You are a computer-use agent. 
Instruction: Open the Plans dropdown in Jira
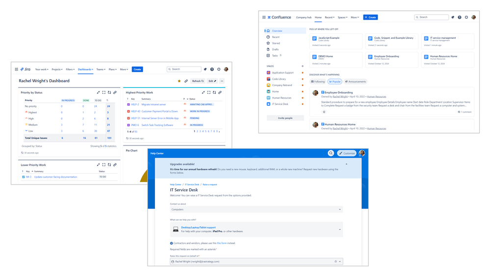click(112, 69)
